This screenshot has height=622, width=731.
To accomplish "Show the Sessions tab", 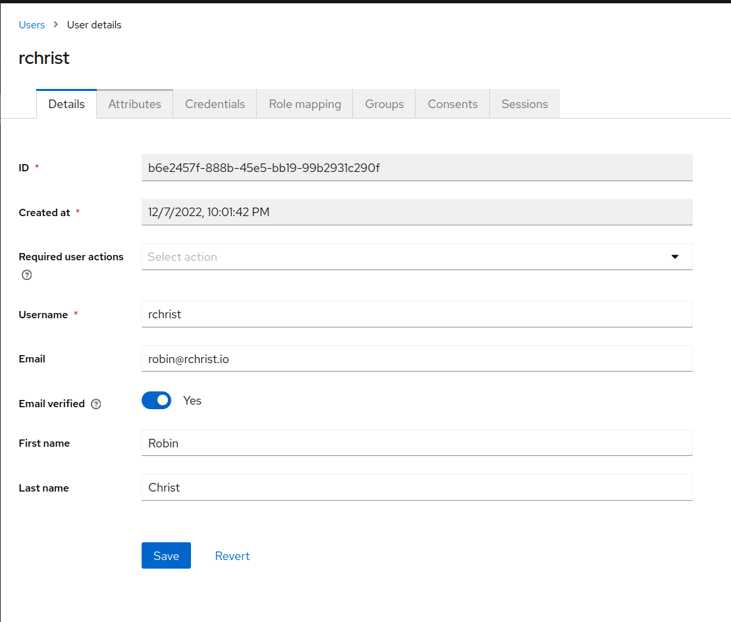I will 524,104.
